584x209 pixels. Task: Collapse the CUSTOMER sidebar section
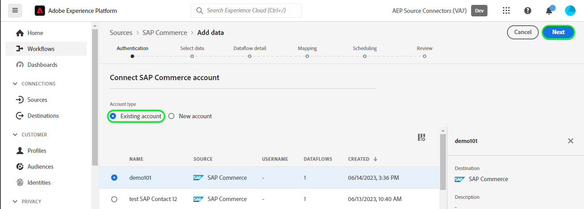coord(16,135)
